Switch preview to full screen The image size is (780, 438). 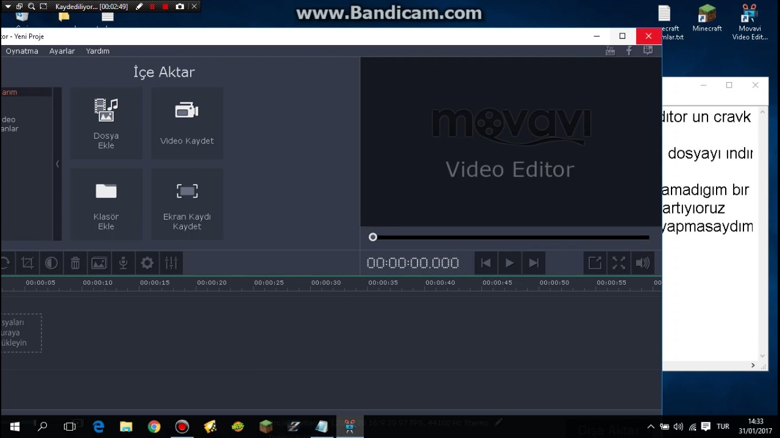[619, 263]
